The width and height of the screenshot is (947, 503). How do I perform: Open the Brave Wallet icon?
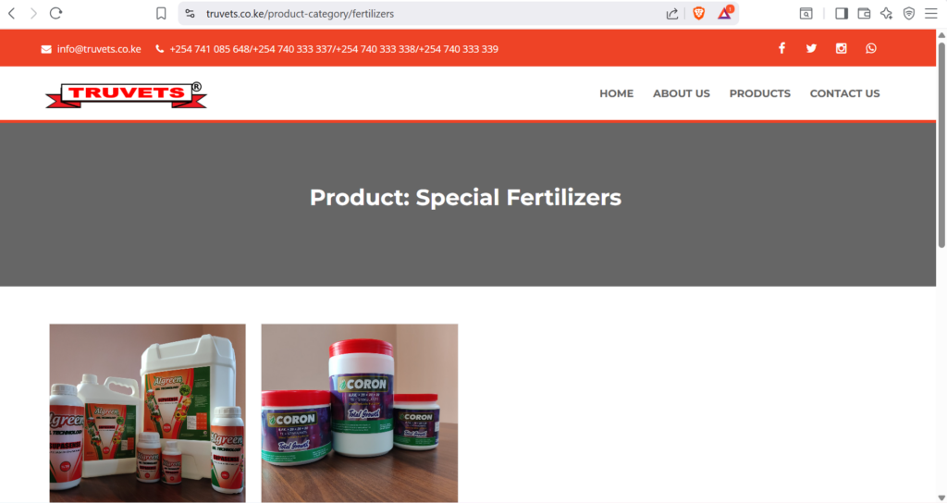pyautogui.click(x=864, y=13)
